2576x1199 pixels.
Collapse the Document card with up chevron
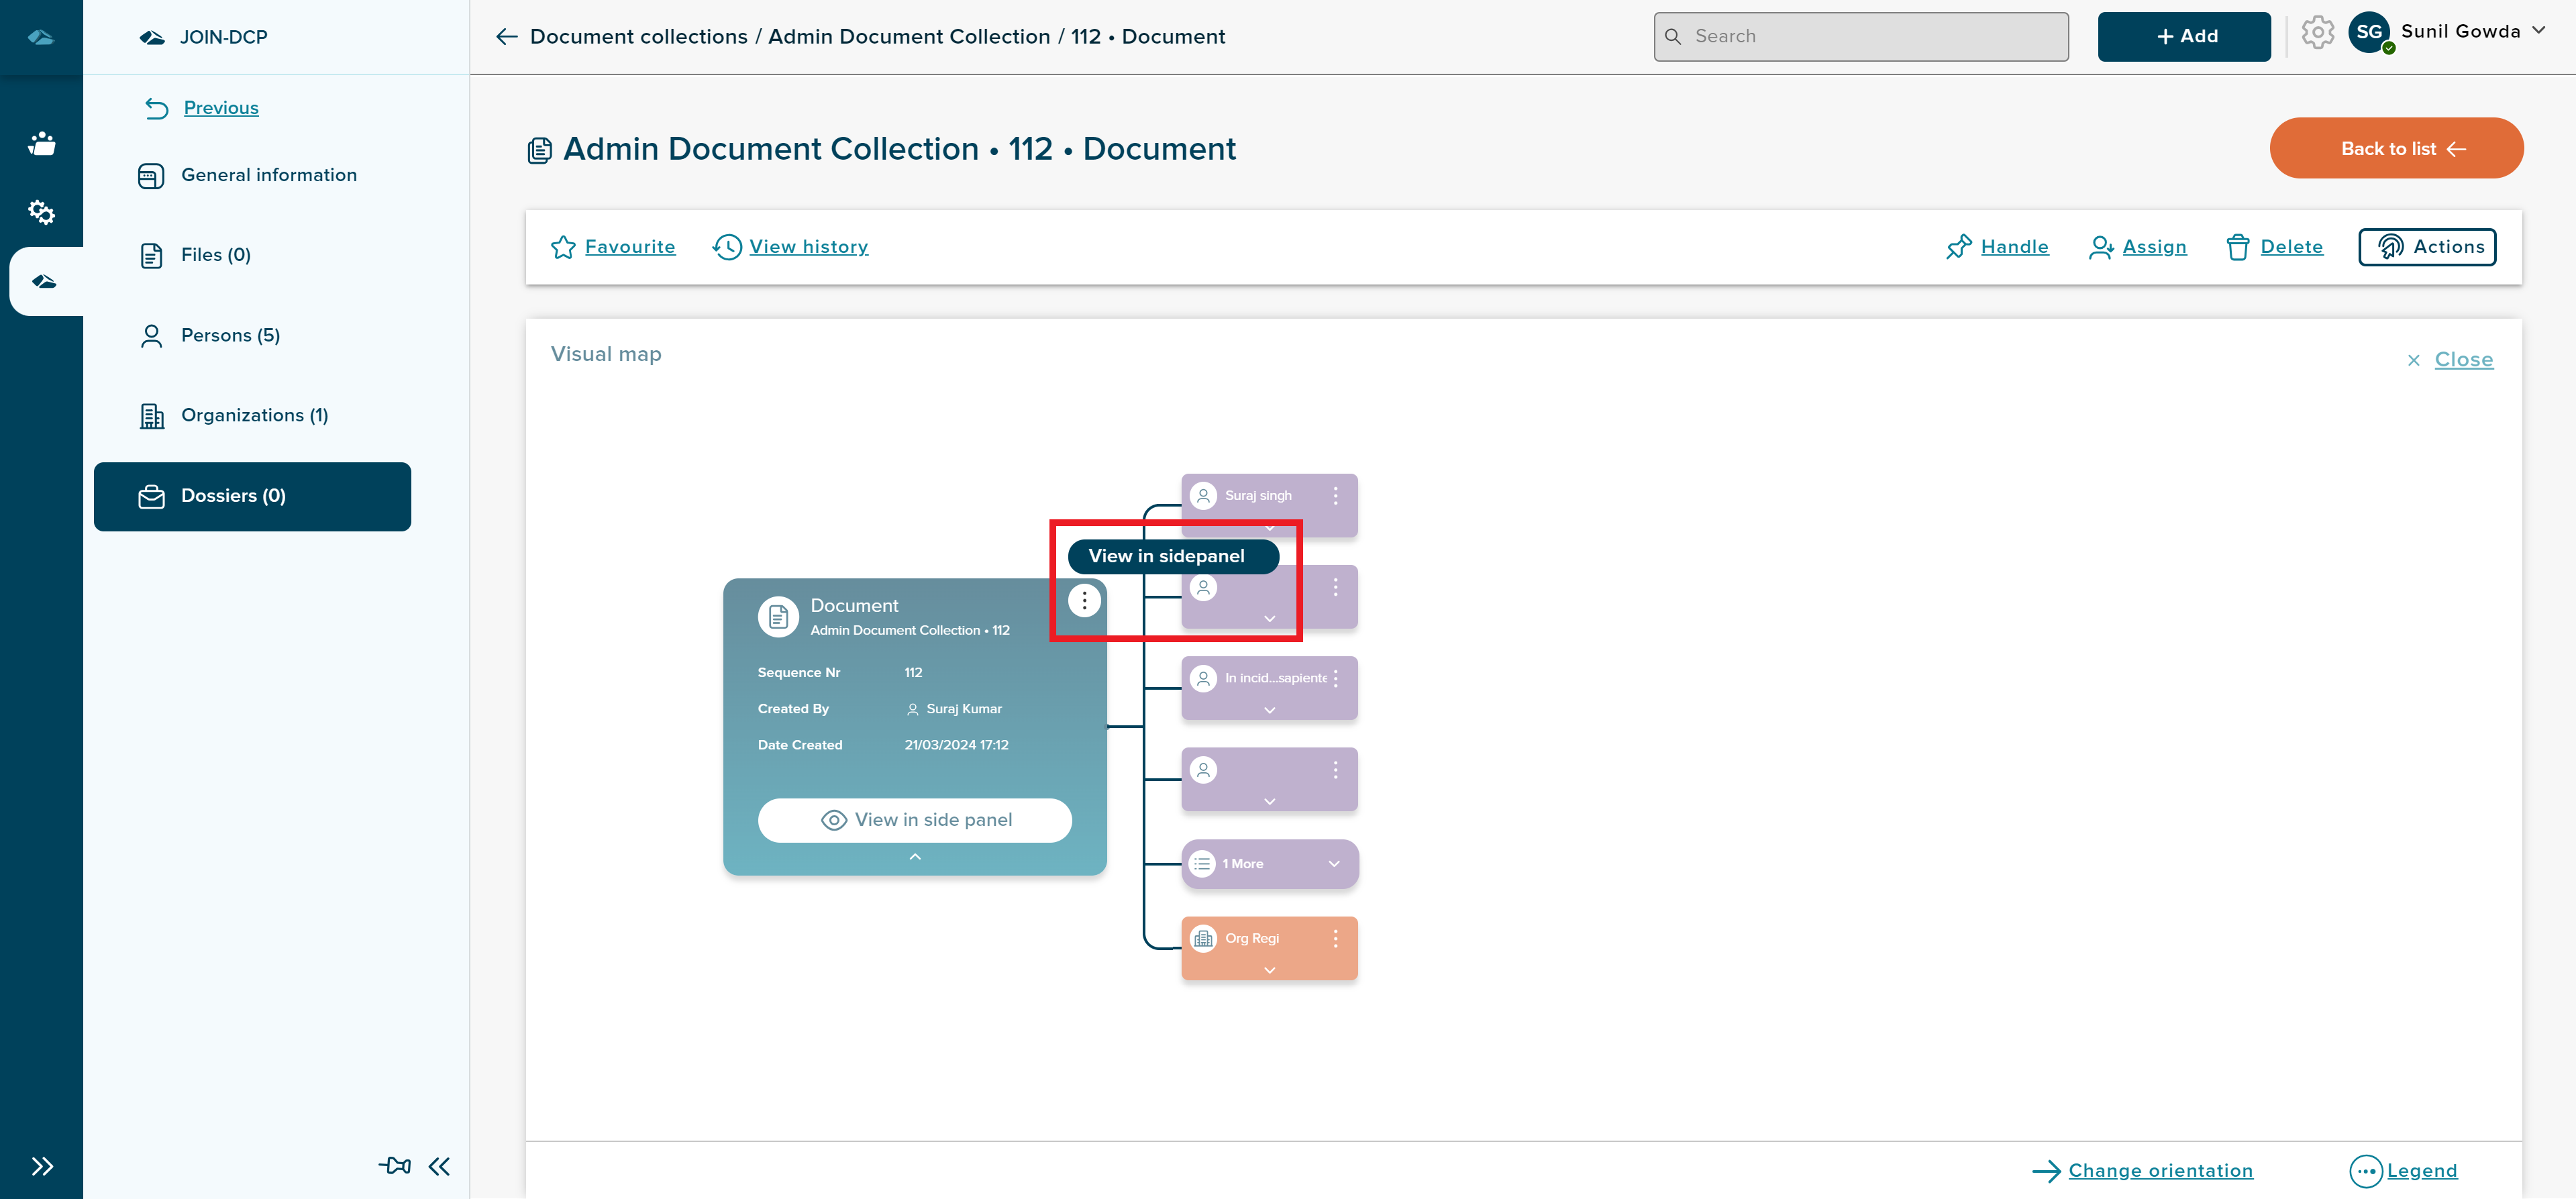click(914, 857)
